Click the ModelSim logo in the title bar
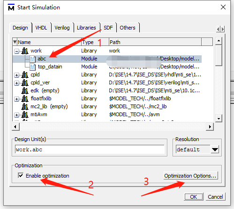This screenshot has width=234, height=209. [11, 7]
